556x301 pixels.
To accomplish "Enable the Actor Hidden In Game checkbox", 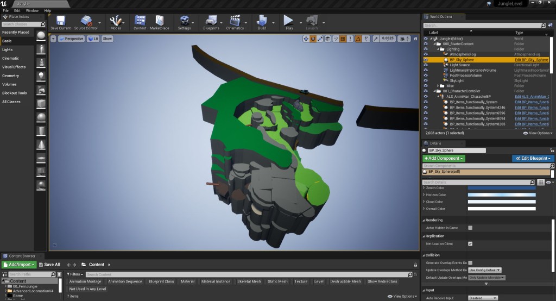I will (x=470, y=228).
